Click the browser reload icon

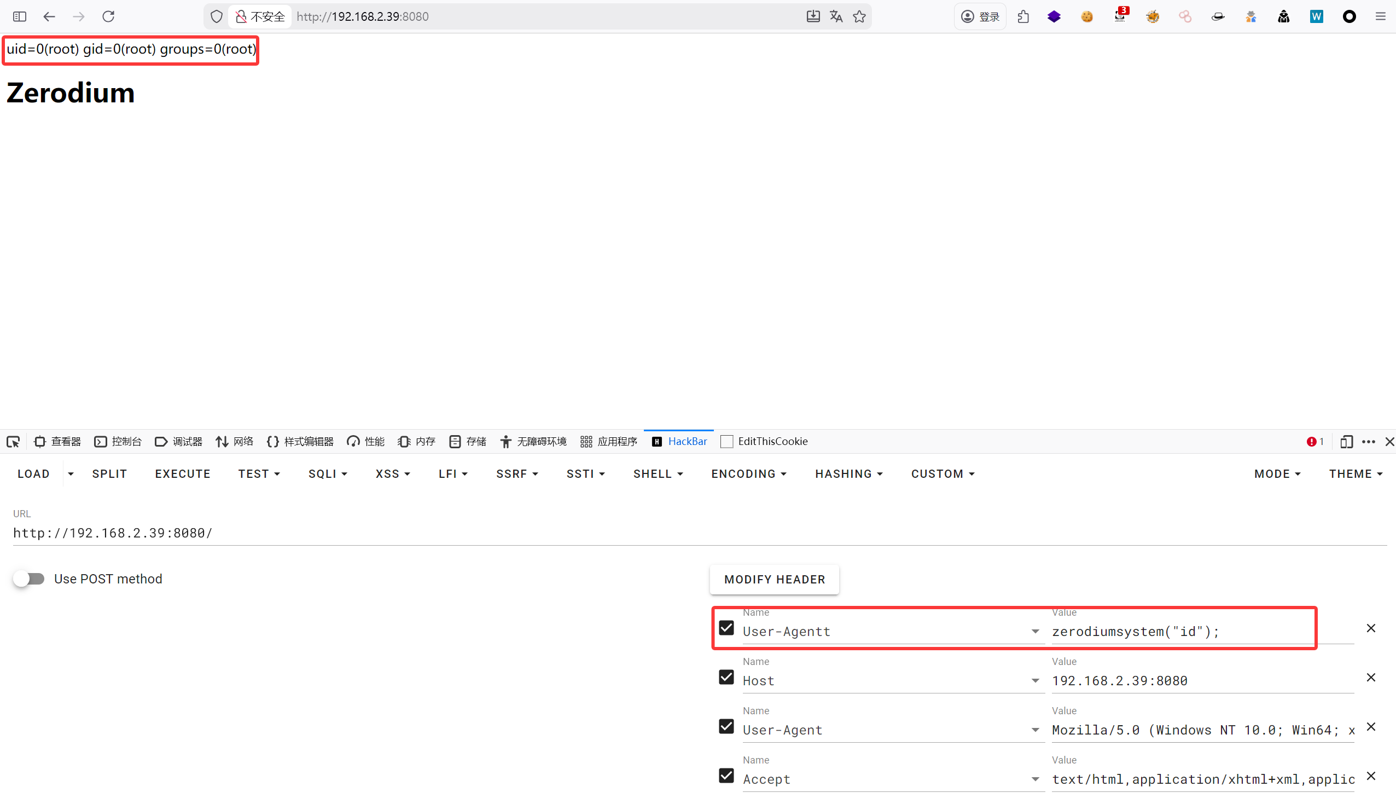(108, 16)
